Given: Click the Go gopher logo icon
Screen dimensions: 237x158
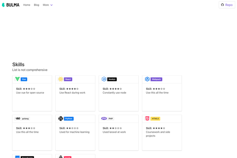Looking at the screenshot, I should 17,119.
